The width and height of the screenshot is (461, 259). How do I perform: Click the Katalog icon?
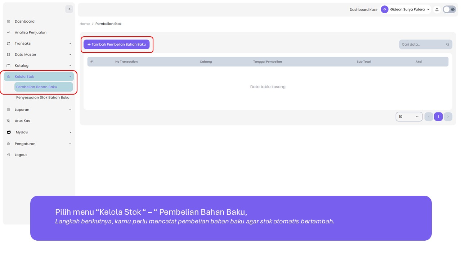click(8, 65)
